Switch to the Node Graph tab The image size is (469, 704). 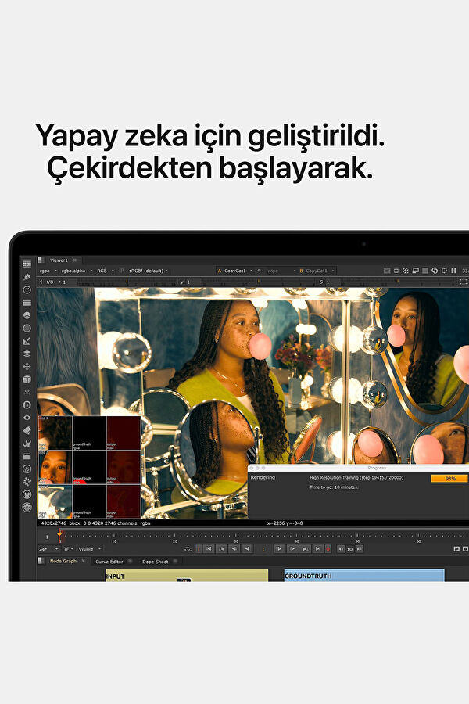(x=63, y=561)
